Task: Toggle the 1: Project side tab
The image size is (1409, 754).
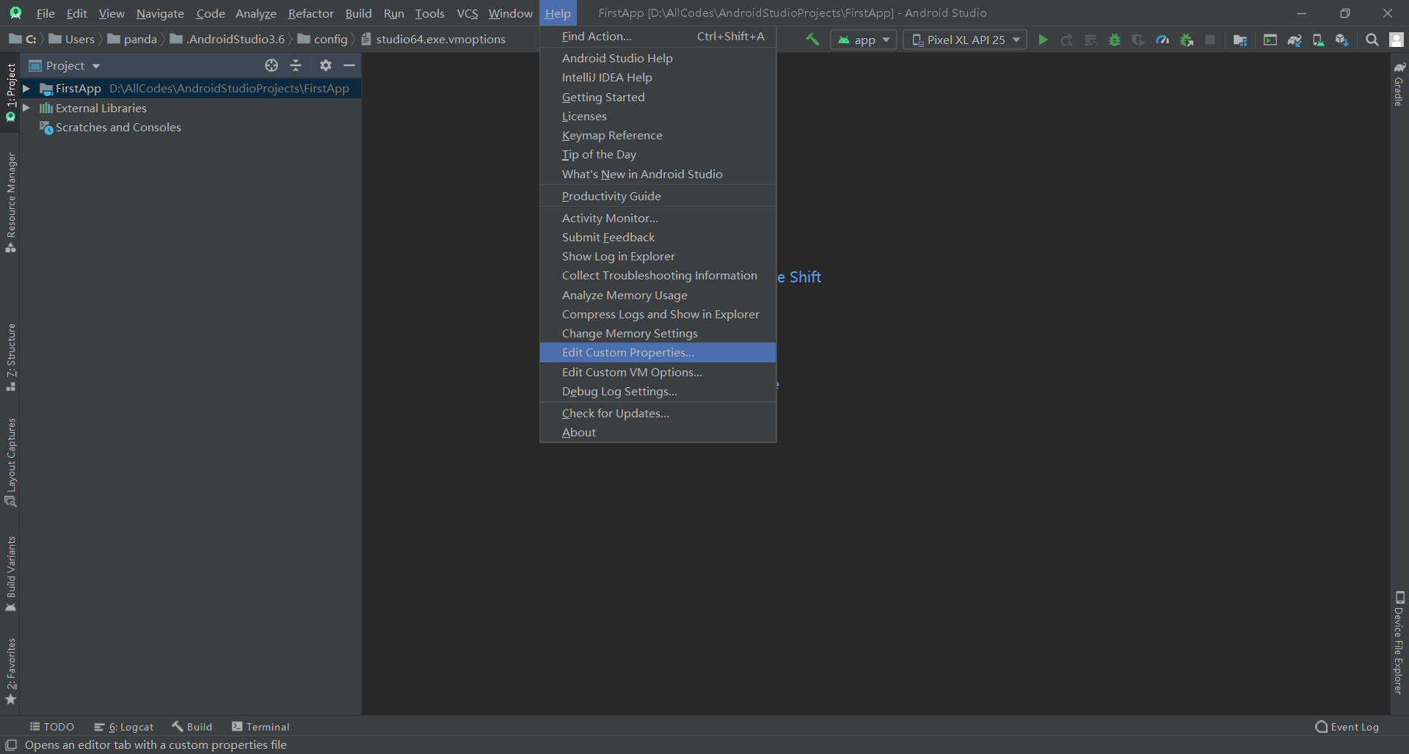Action: point(10,92)
